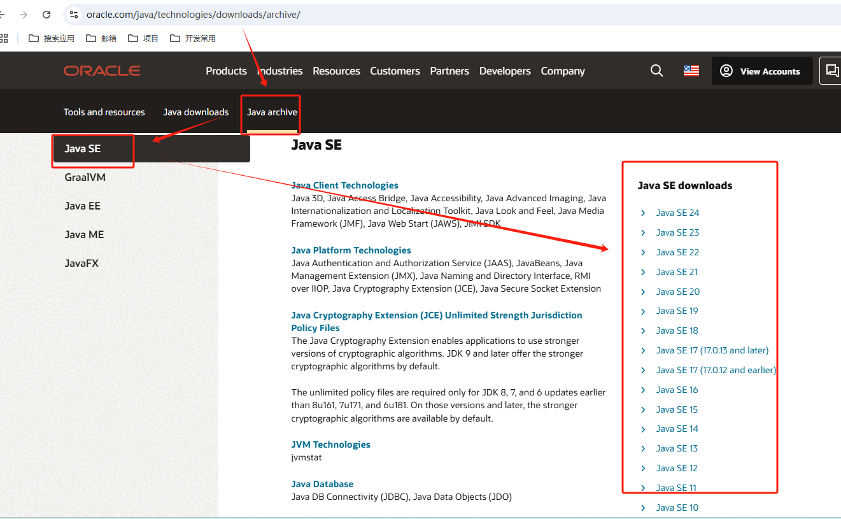841x519 pixels.
Task: Click the Oracle logo
Action: pos(102,71)
